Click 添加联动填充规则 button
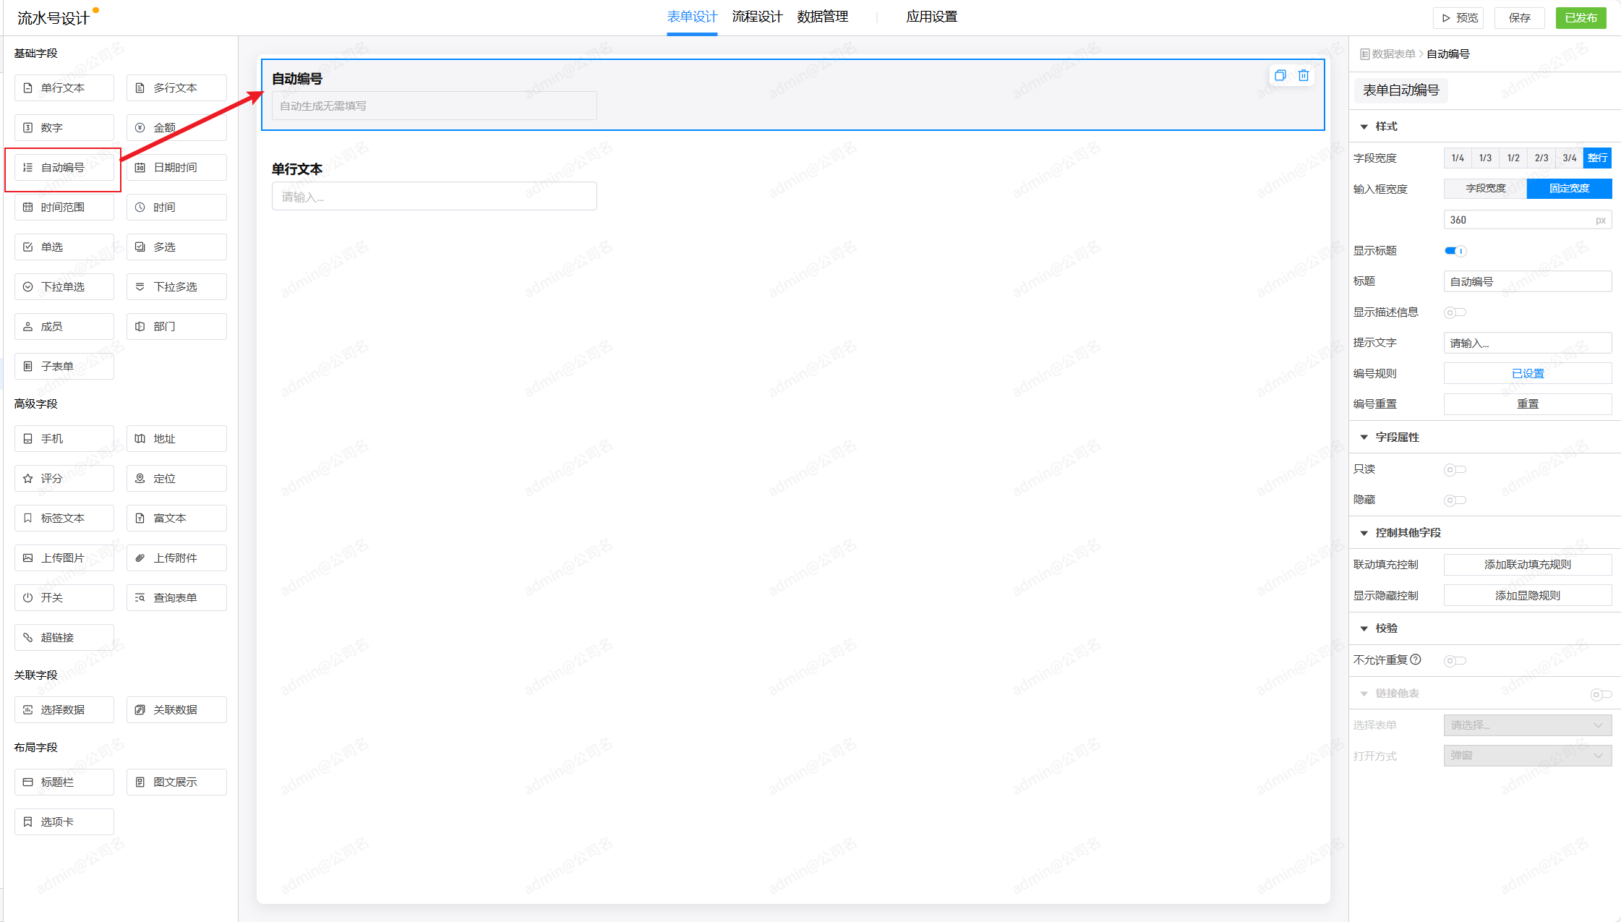The image size is (1621, 922). click(1527, 564)
